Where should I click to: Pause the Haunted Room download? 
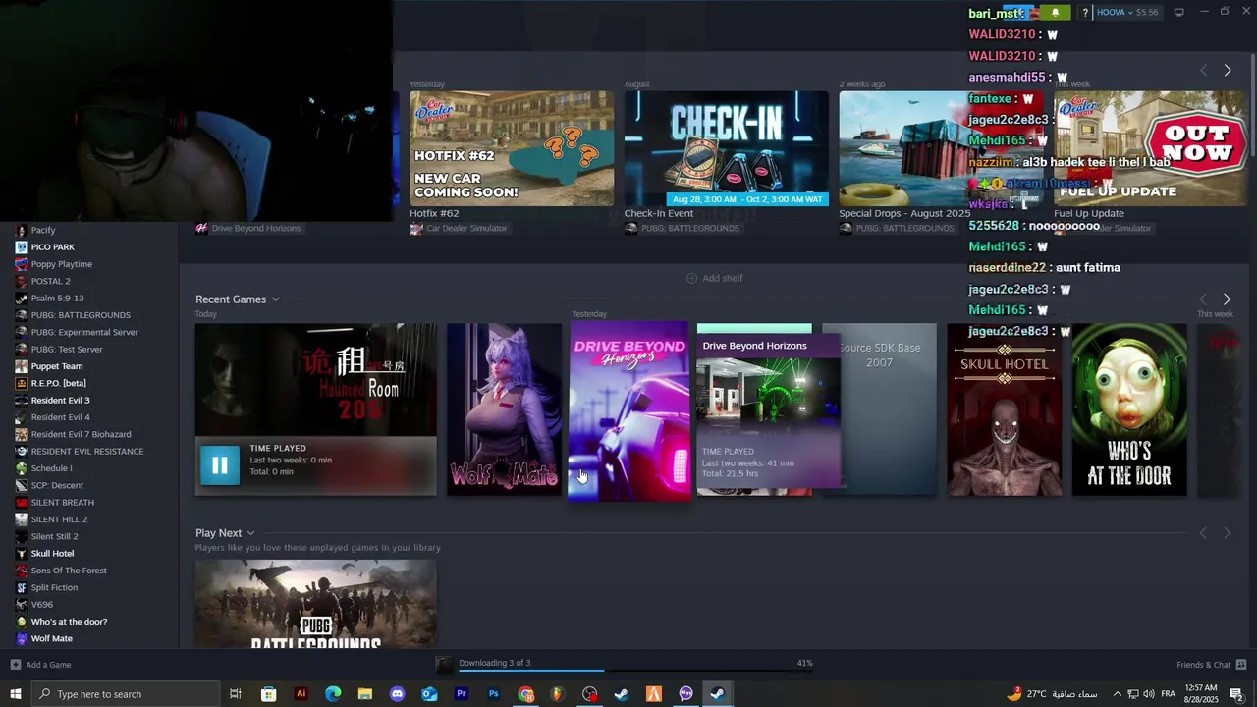[x=220, y=465]
